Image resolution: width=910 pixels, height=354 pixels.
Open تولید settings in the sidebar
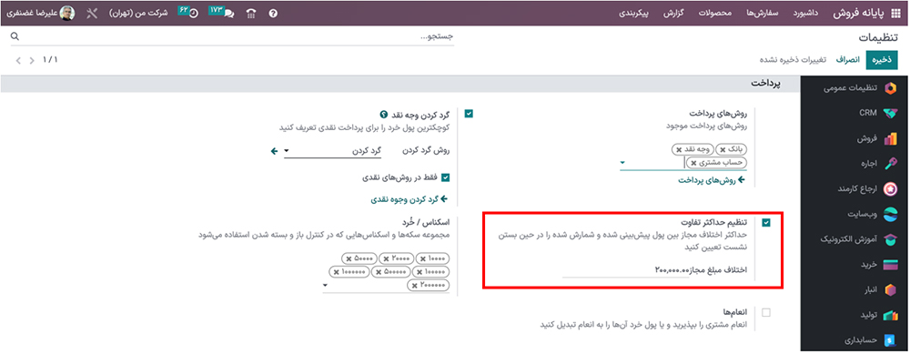point(854,315)
